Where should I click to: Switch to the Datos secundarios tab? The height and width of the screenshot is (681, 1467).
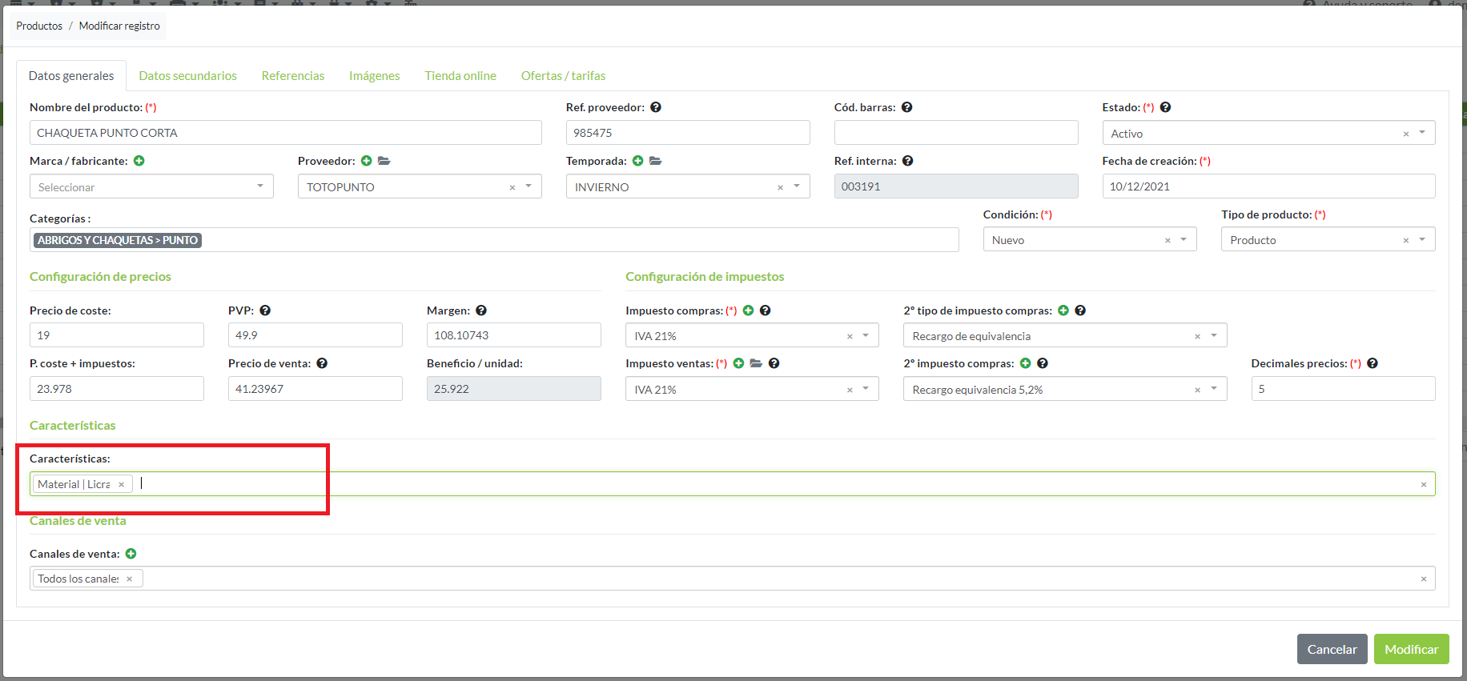[x=187, y=76]
